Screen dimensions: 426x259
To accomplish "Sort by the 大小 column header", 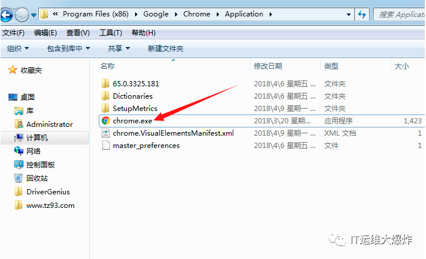I will tap(402, 66).
